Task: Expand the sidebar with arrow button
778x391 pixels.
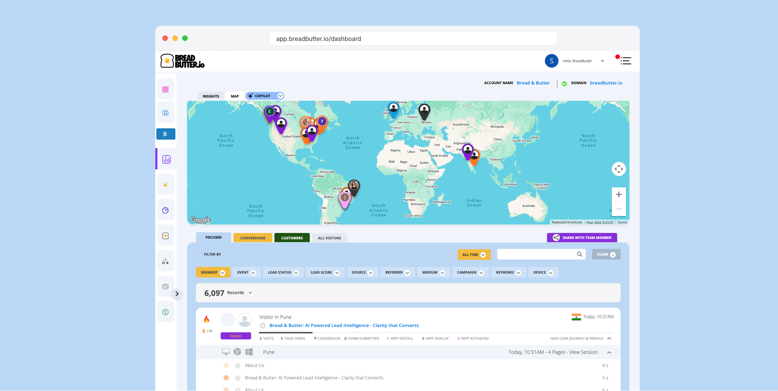Action: (x=177, y=294)
